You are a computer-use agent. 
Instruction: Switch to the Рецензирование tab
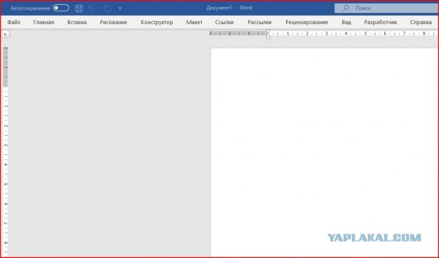[x=307, y=22]
